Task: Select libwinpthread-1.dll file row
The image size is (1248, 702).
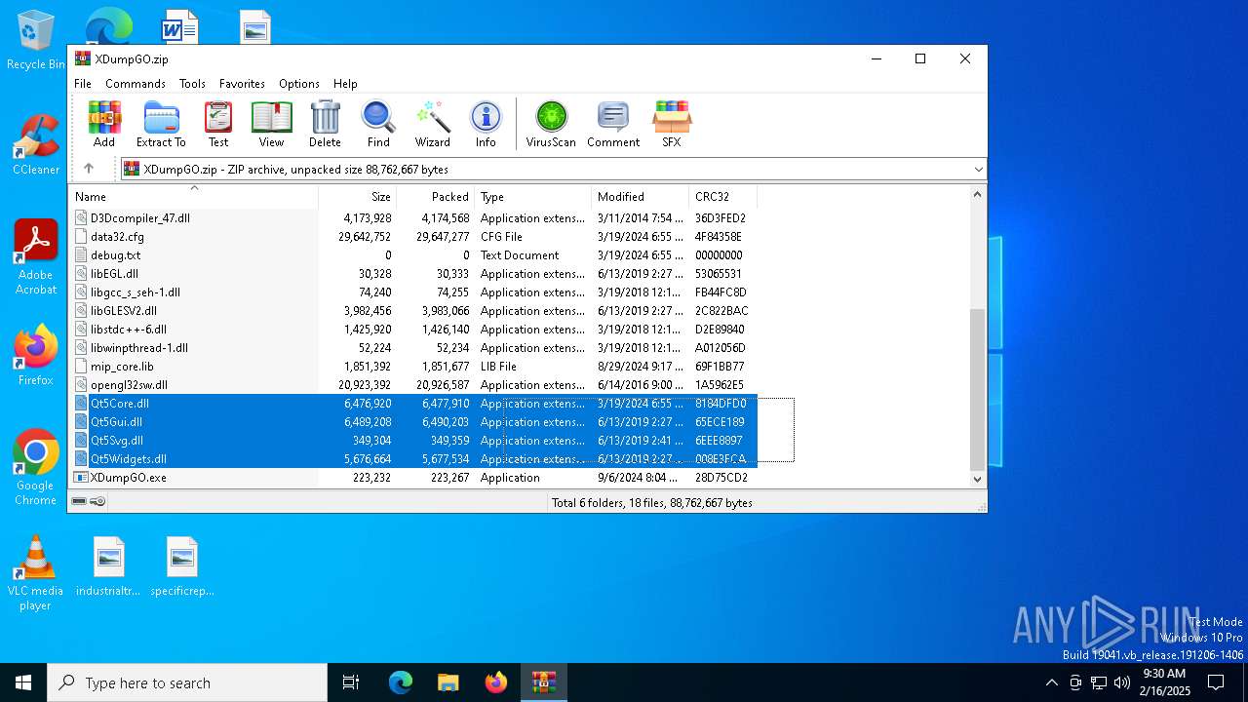Action: 413,348
